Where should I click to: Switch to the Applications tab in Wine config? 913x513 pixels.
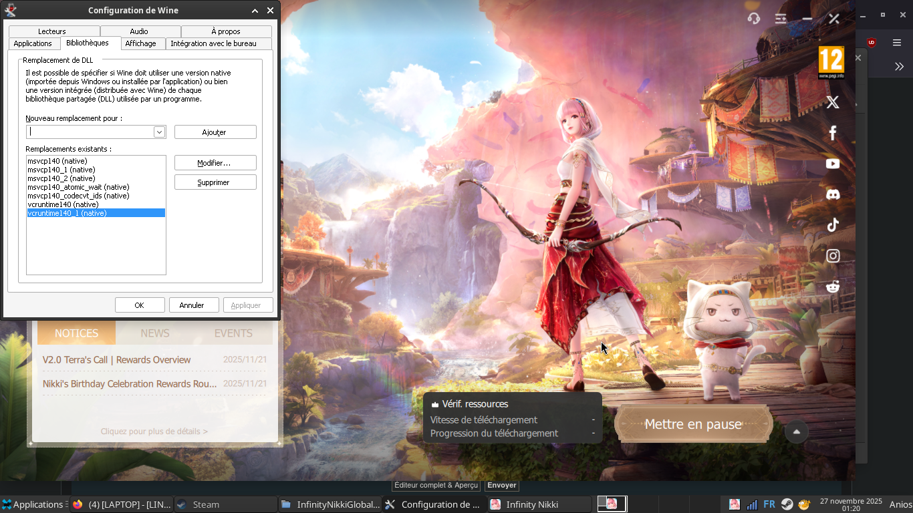pos(33,43)
